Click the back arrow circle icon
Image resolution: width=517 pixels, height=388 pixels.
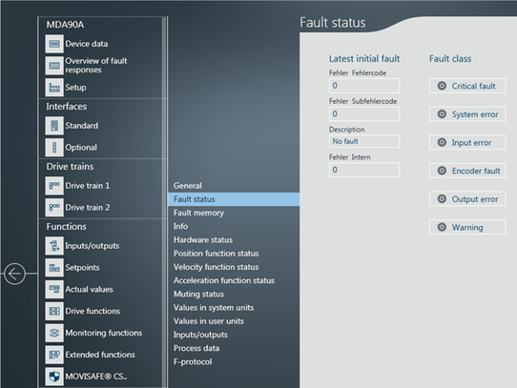coord(14,274)
